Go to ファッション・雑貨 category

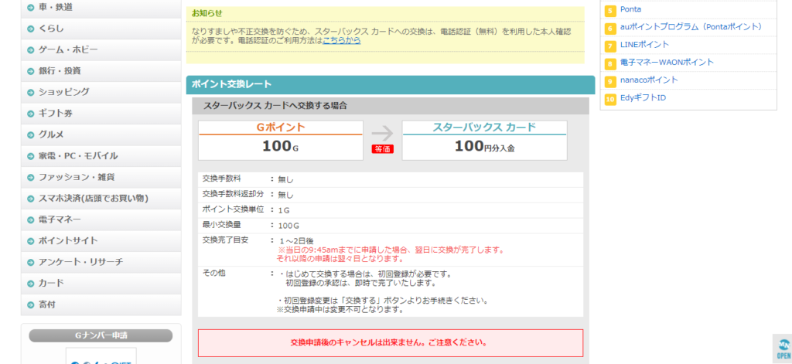[x=101, y=177]
